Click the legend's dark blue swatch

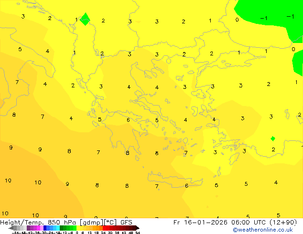45,228
